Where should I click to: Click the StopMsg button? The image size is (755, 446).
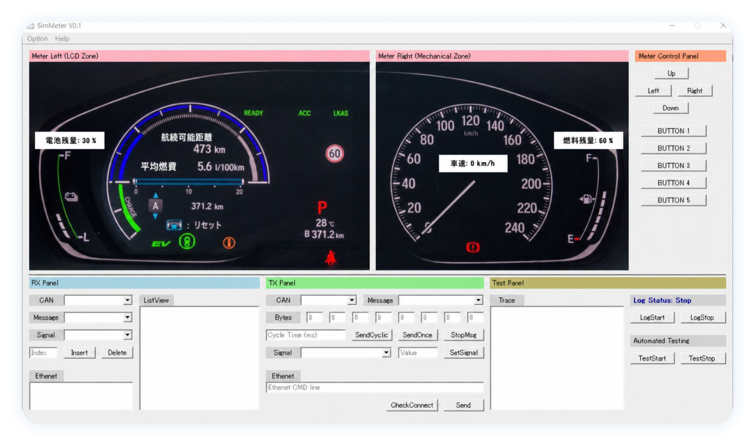click(463, 335)
